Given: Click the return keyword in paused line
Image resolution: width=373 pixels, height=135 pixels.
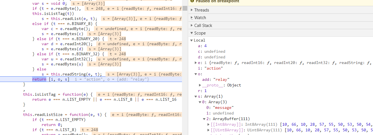Looking at the screenshot, I should pos(39,79).
